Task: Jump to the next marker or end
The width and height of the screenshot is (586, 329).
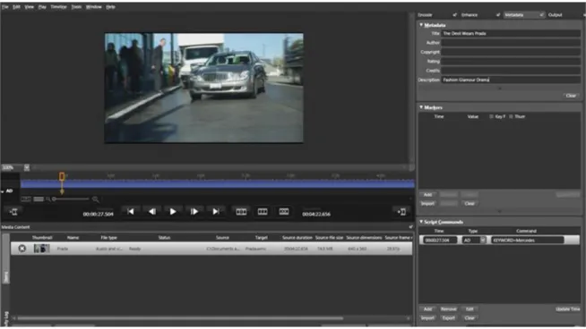Action: tap(216, 212)
